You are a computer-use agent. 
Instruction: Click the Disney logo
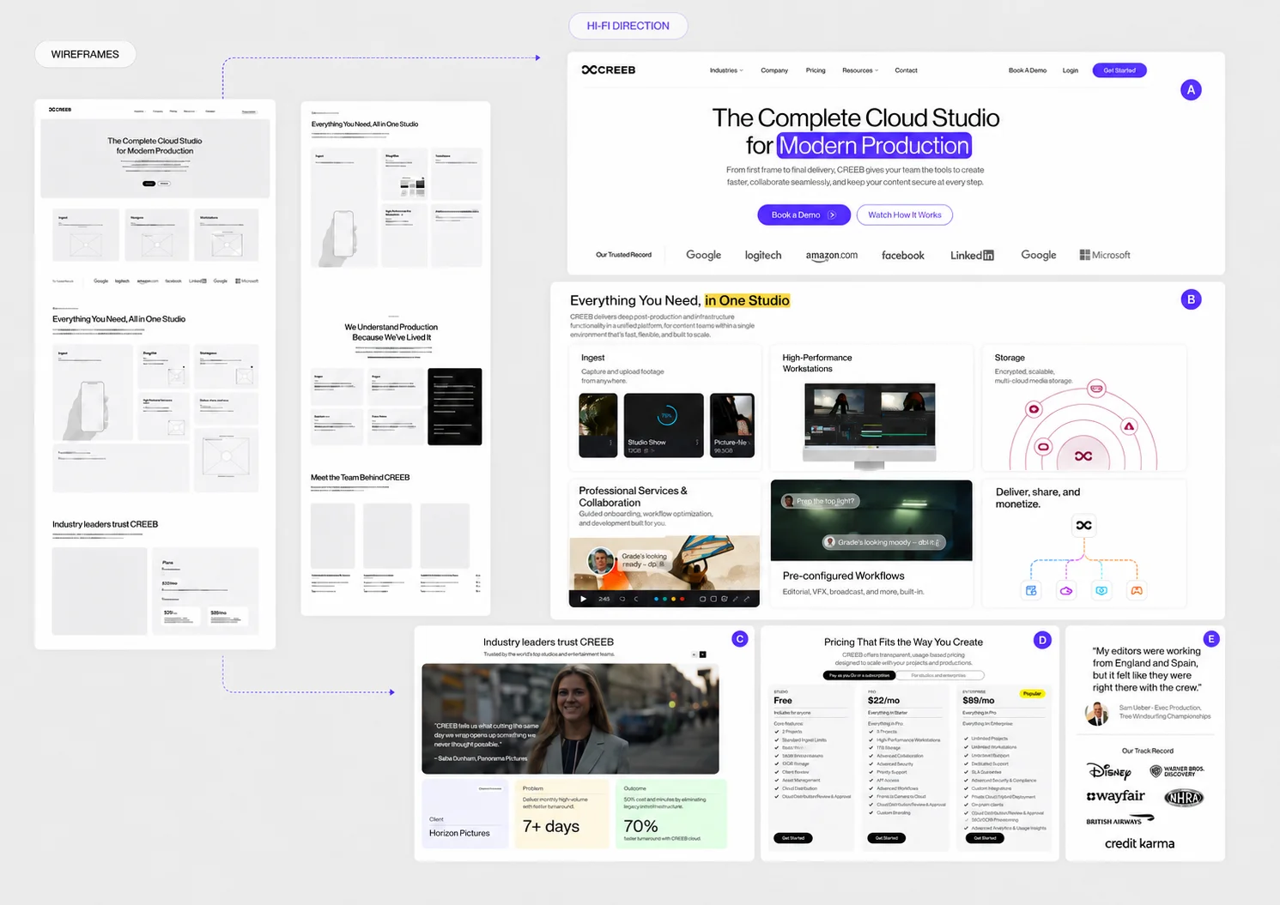coord(1109,771)
